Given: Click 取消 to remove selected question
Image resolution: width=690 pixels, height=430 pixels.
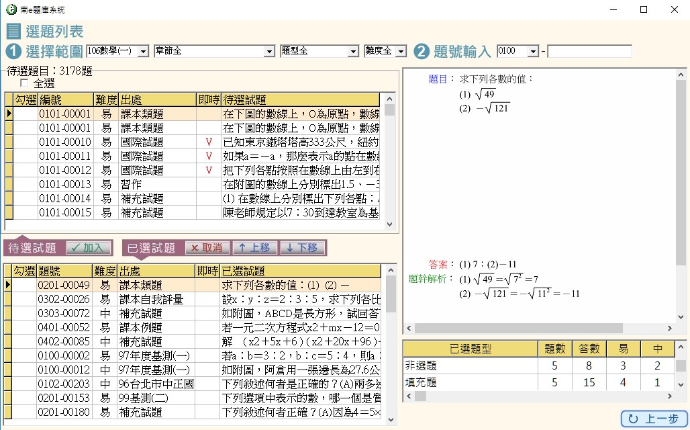Looking at the screenshot, I should pos(207,248).
